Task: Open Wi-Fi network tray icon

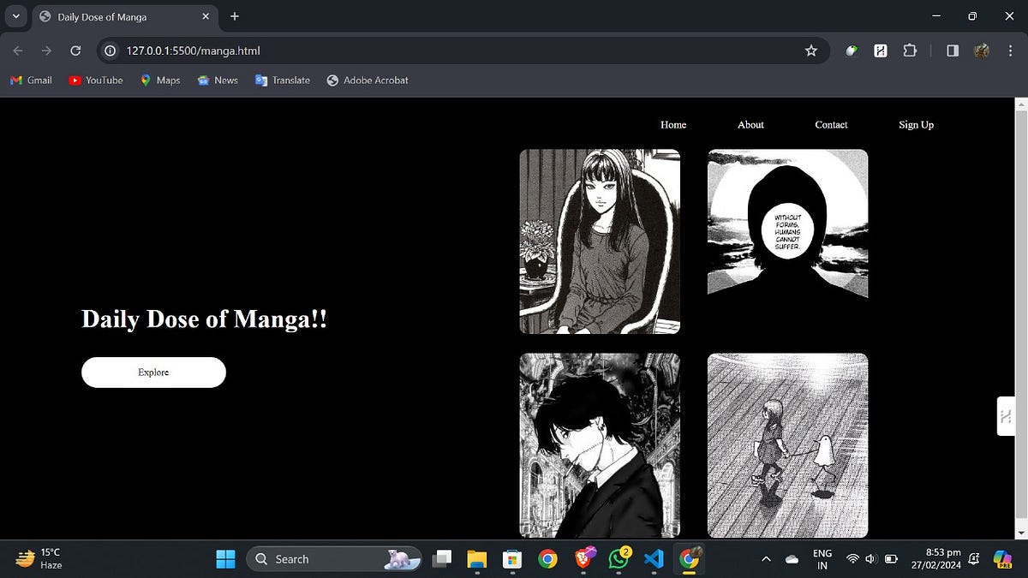Action: (x=852, y=559)
